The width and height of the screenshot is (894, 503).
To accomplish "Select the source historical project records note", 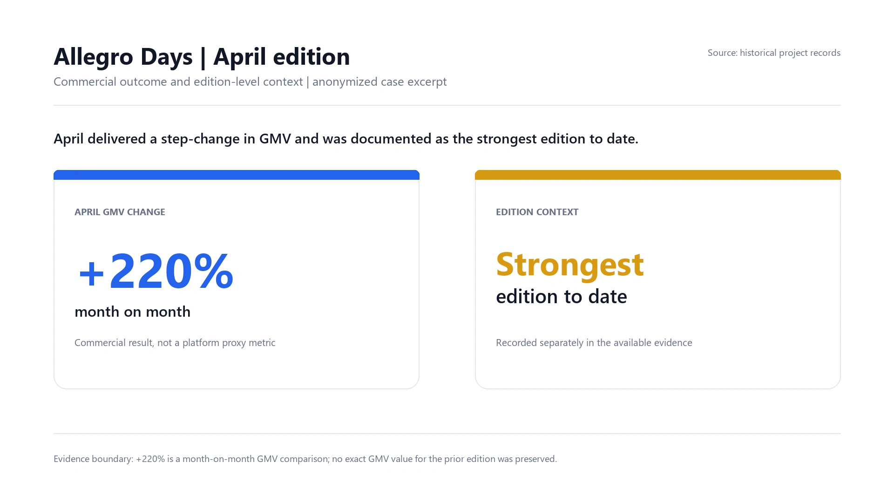I will coord(774,53).
